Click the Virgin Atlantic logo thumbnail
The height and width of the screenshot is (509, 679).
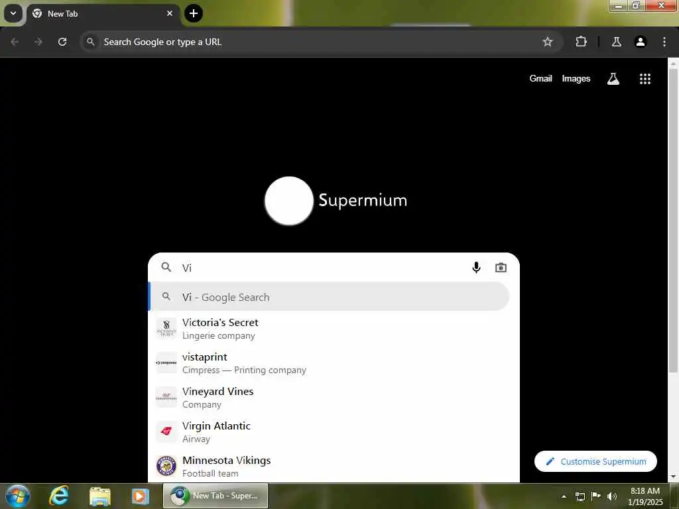click(x=166, y=431)
